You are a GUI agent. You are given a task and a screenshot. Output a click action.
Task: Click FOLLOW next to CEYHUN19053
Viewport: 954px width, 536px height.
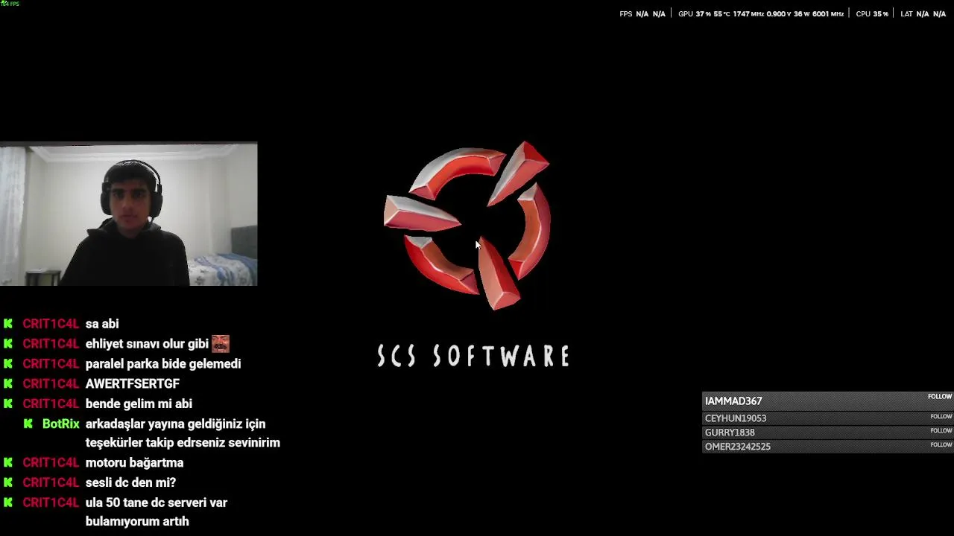click(941, 417)
